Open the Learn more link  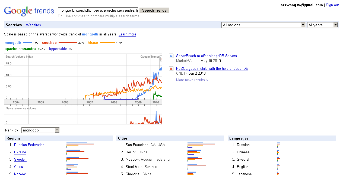127,34
